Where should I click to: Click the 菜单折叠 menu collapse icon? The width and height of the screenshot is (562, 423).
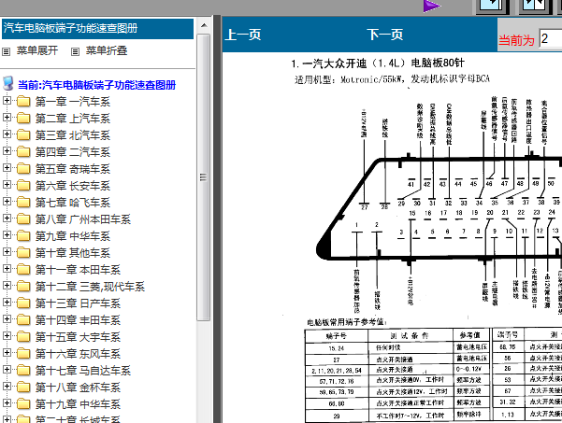click(x=75, y=51)
